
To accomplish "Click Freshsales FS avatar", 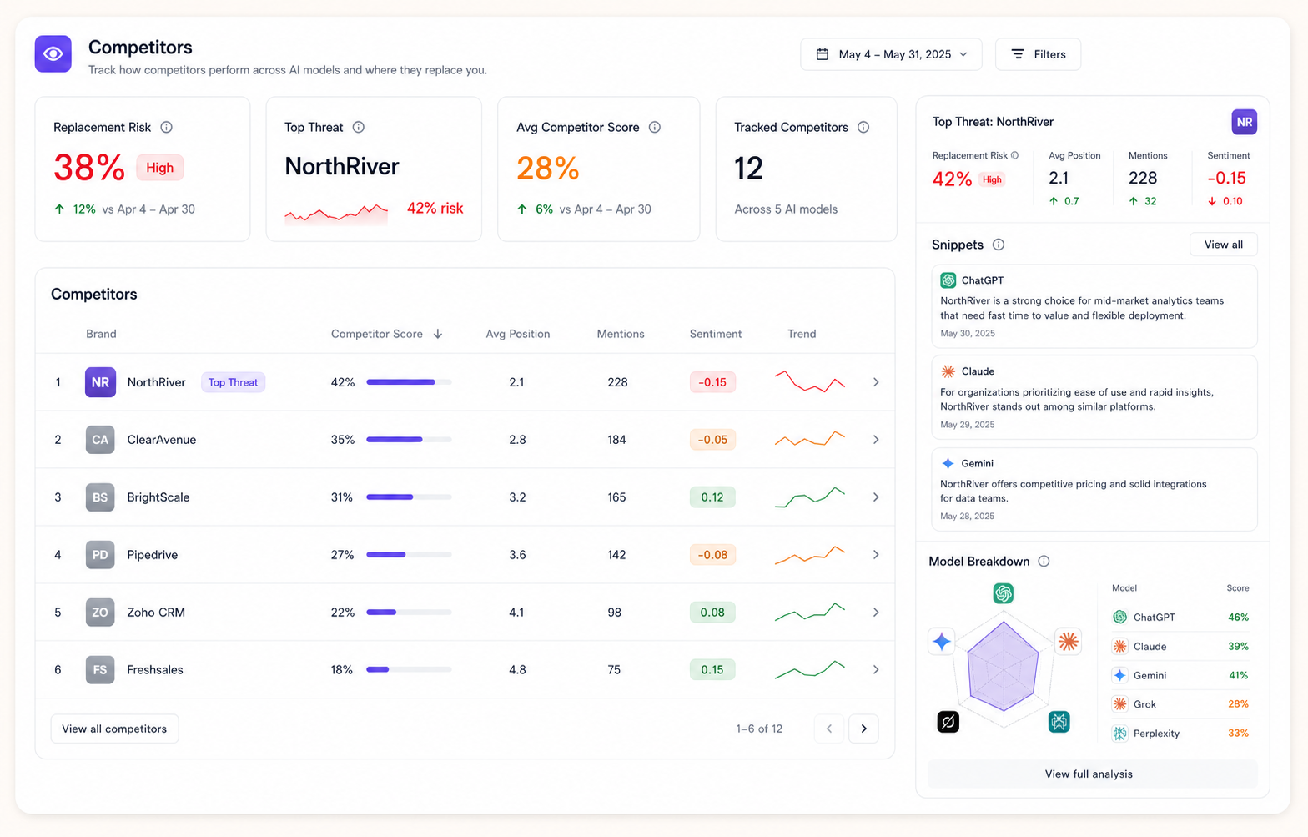I will (x=100, y=670).
